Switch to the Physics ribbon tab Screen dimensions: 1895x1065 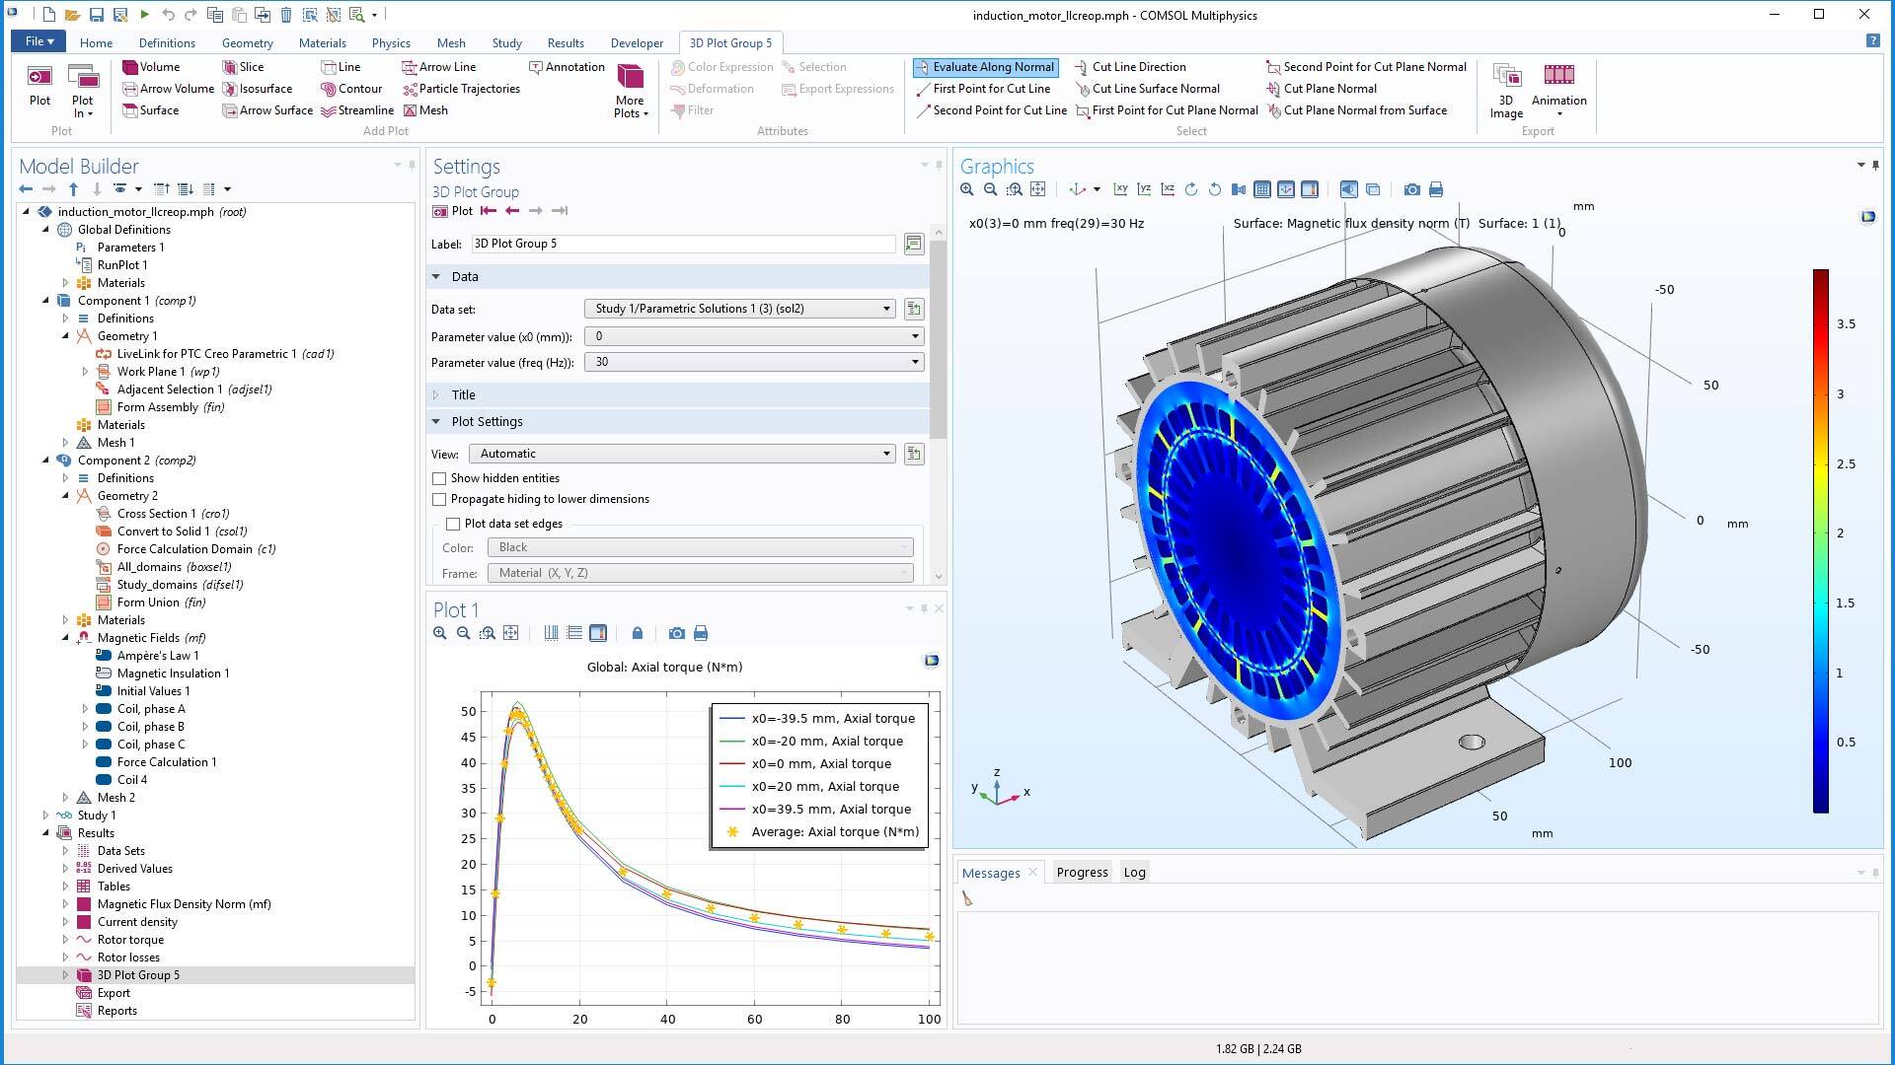tap(391, 42)
